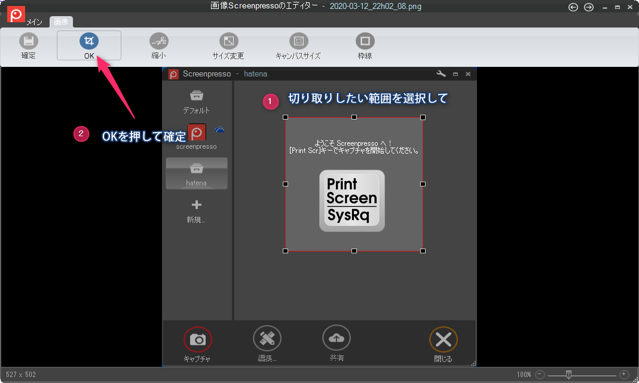The height and width of the screenshot is (383, 639).
Task: Click the zoom slider handle
Action: [x=568, y=375]
